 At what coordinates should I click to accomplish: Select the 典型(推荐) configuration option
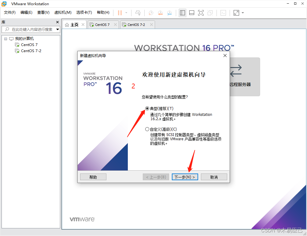pos(147,108)
